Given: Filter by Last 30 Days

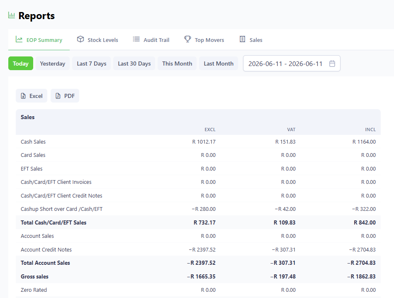Looking at the screenshot, I should [134, 64].
